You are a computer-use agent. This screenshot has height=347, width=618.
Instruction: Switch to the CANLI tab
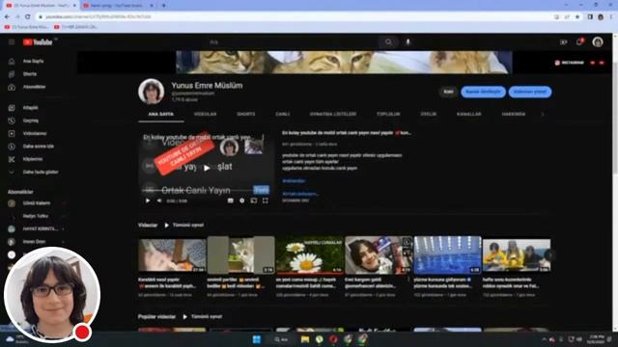(x=283, y=114)
